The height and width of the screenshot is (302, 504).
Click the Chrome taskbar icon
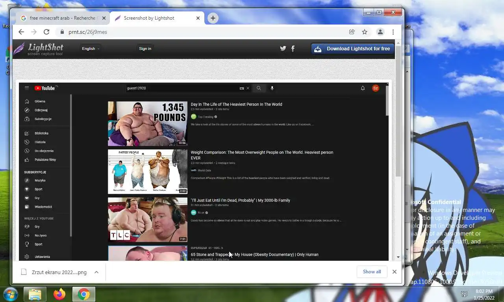coord(83,295)
